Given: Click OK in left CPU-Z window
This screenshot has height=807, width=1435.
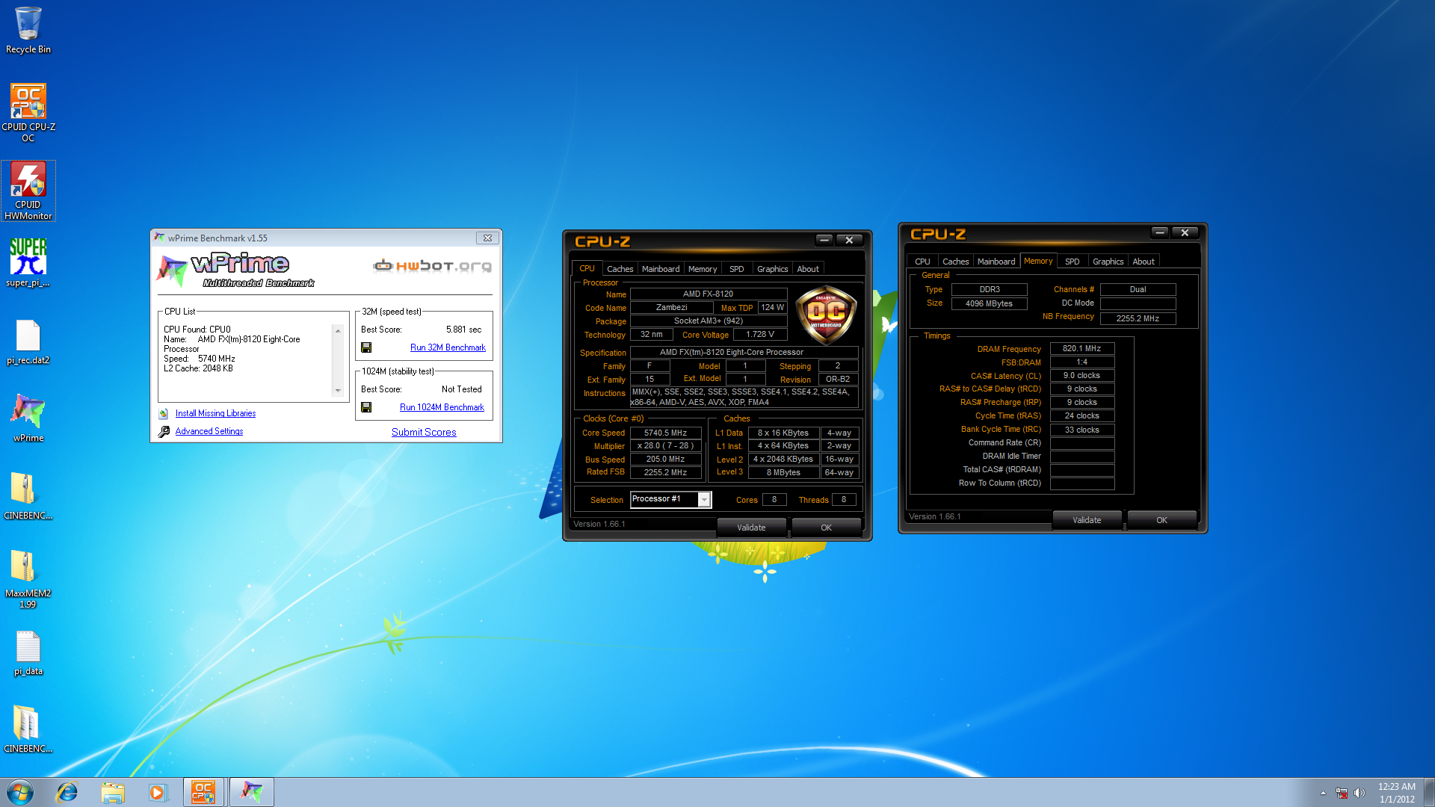Looking at the screenshot, I should tap(826, 528).
